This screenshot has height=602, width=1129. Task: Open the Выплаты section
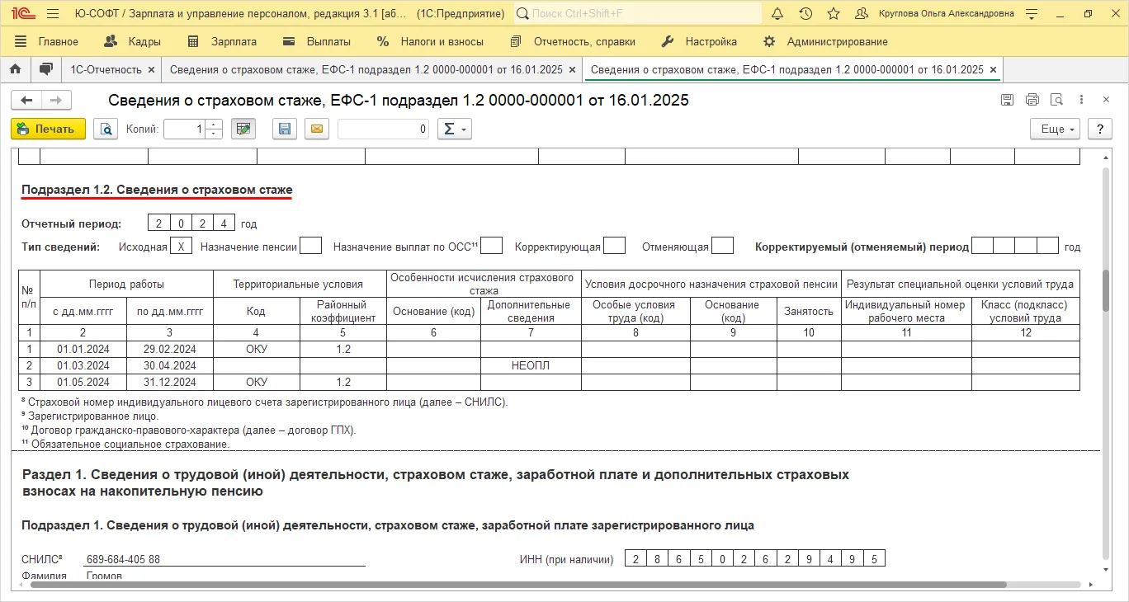pos(317,41)
